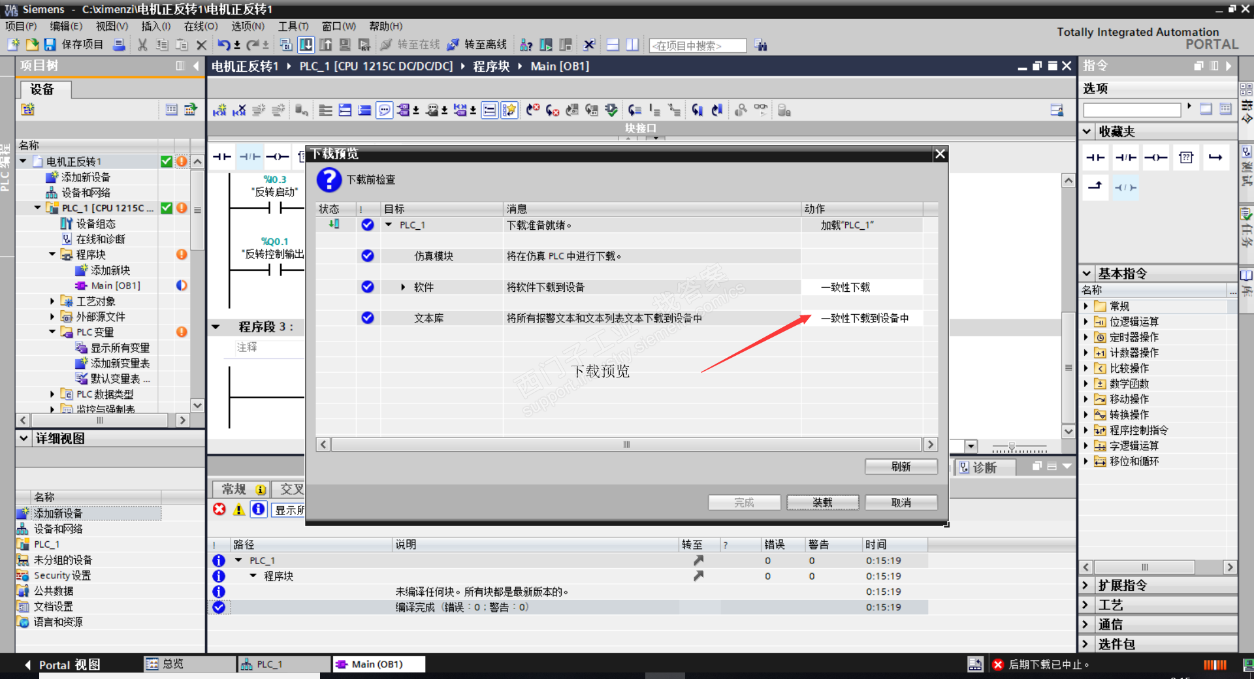Collapse PLC_1 row in download preview
The image size is (1254, 679).
[x=389, y=225]
